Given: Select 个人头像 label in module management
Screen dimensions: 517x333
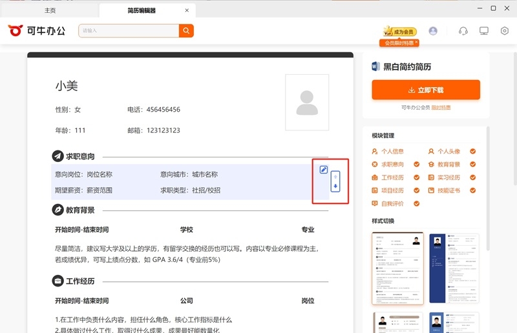Looking at the screenshot, I should coord(448,151).
